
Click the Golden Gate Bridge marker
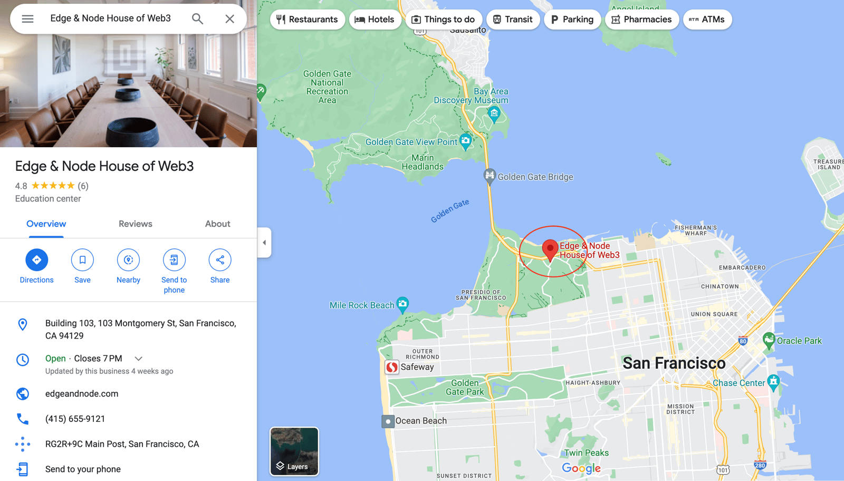(490, 177)
